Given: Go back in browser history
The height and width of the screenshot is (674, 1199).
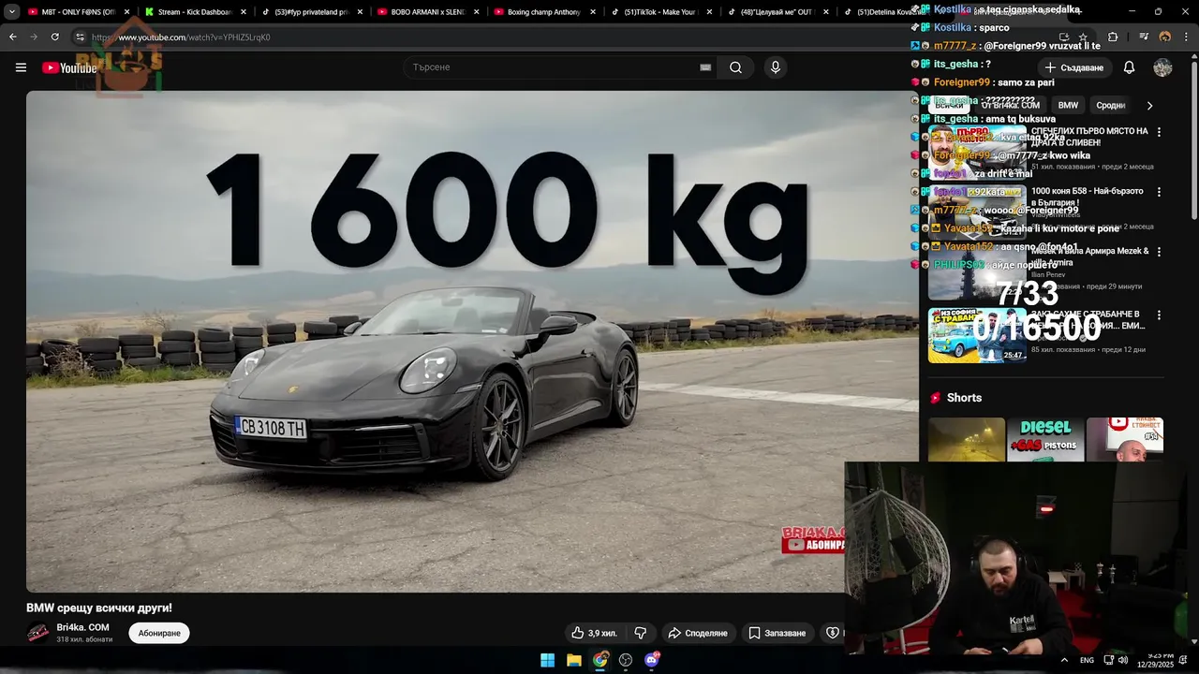Looking at the screenshot, I should 12,37.
